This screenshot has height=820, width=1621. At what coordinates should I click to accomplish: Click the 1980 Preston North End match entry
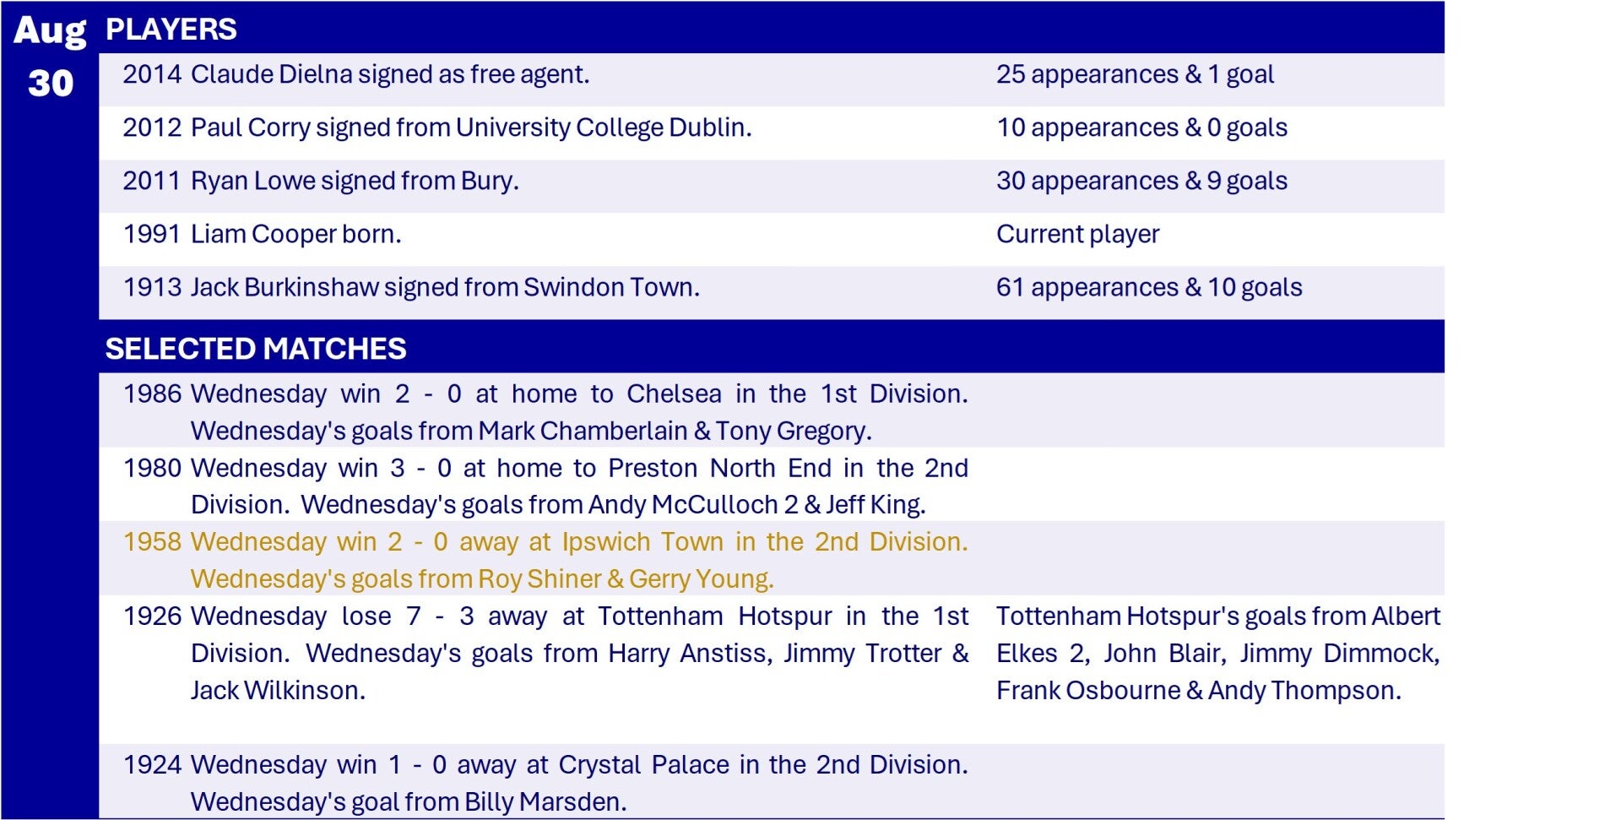coord(545,486)
